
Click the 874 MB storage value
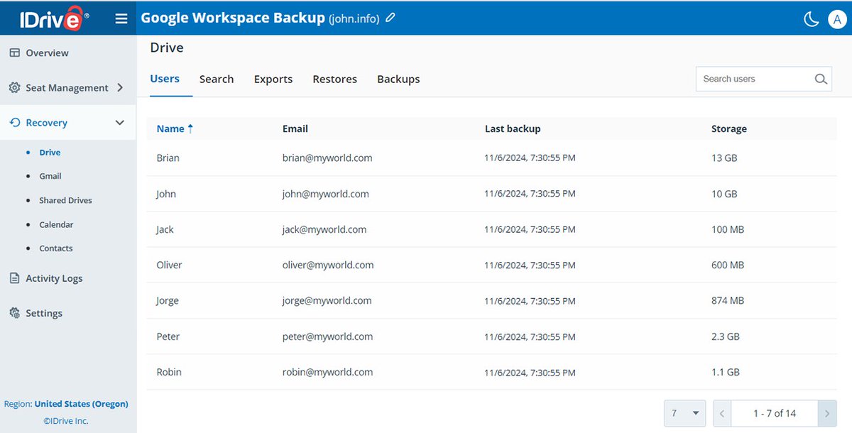click(728, 300)
